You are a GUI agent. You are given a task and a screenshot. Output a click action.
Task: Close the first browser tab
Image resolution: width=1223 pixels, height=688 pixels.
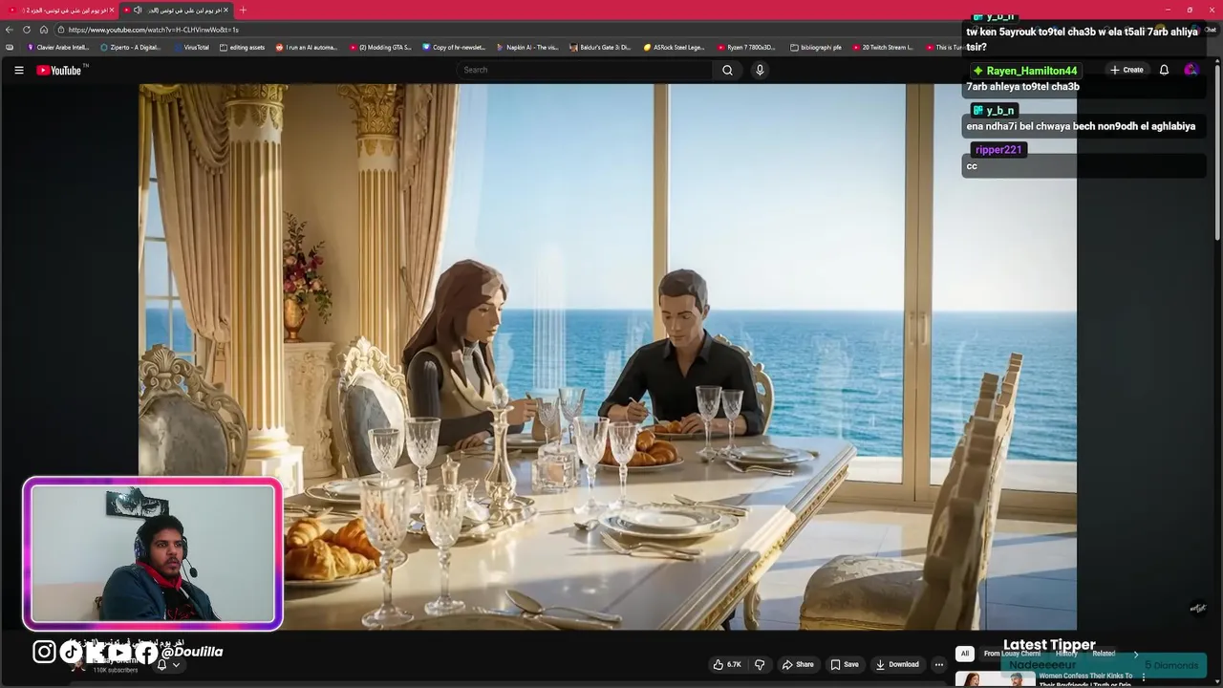coord(112,10)
